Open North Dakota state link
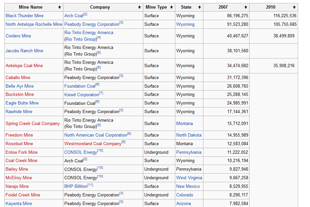Screen dimensions: 310x207 189,135
